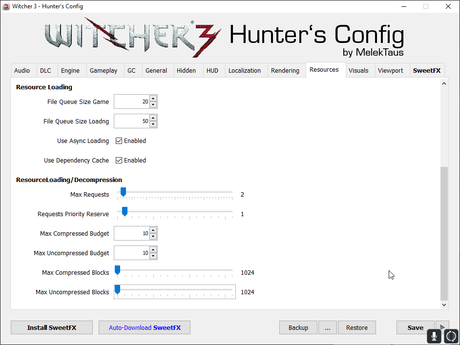The image size is (460, 345).
Task: Click the Auto-Download SweetFX button
Action: point(144,327)
